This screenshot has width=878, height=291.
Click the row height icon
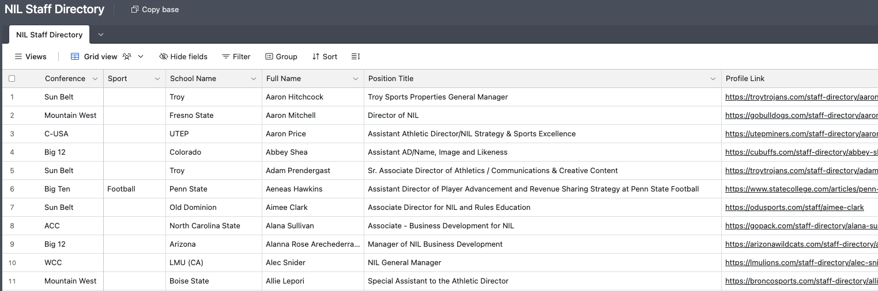355,57
